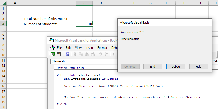Image resolution: width=218 pixels, height=109 pixels.
Task: Click the 'Dim AvgerageAbsences As Double' line
Action: tap(91, 79)
